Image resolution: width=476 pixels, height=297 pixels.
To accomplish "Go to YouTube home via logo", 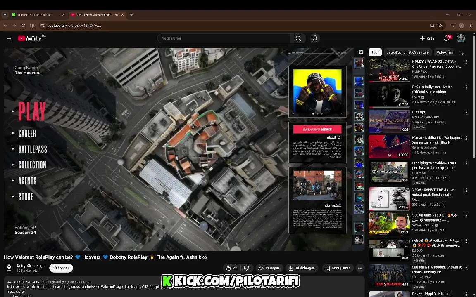I will click(29, 38).
